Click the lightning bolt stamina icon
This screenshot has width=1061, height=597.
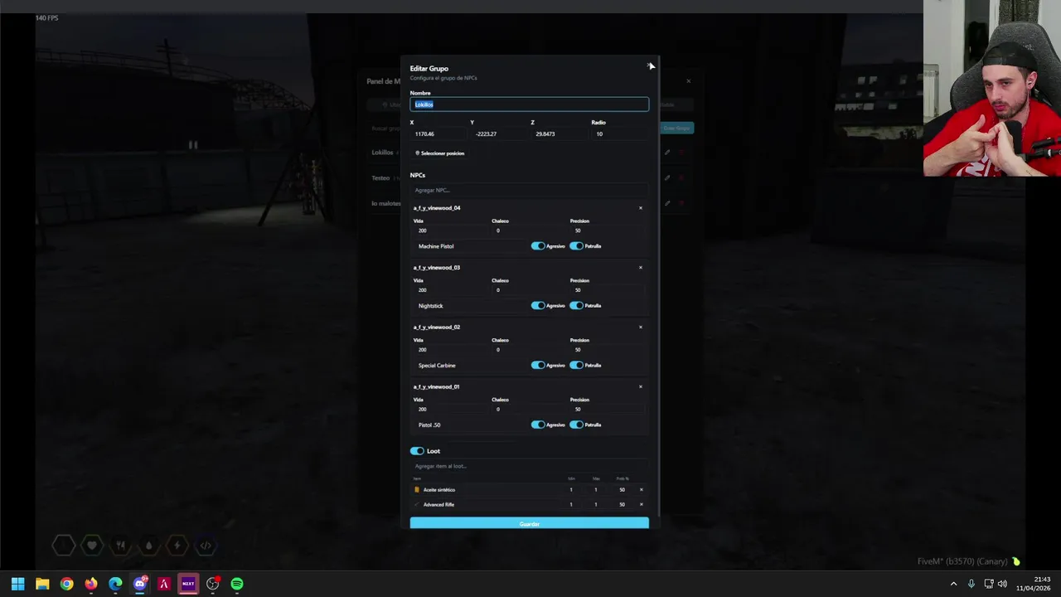pos(177,546)
